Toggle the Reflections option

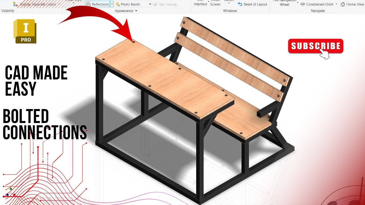(98, 4)
